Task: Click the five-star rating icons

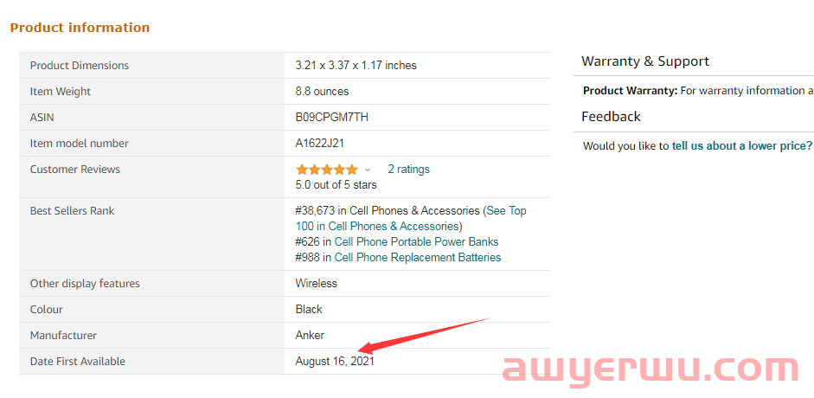Action: point(326,170)
